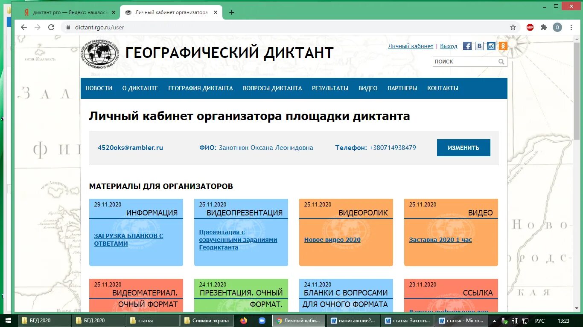Viewport: 583px width, 327px height.
Task: Open the ПАРТНЕРЫ menu item
Action: (402, 88)
